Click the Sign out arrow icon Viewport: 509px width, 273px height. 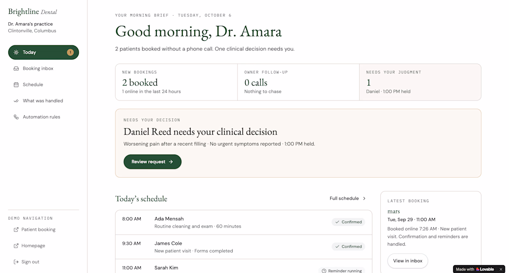tap(16, 262)
